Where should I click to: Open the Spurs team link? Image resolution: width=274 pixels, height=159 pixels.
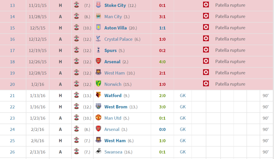(x=110, y=50)
